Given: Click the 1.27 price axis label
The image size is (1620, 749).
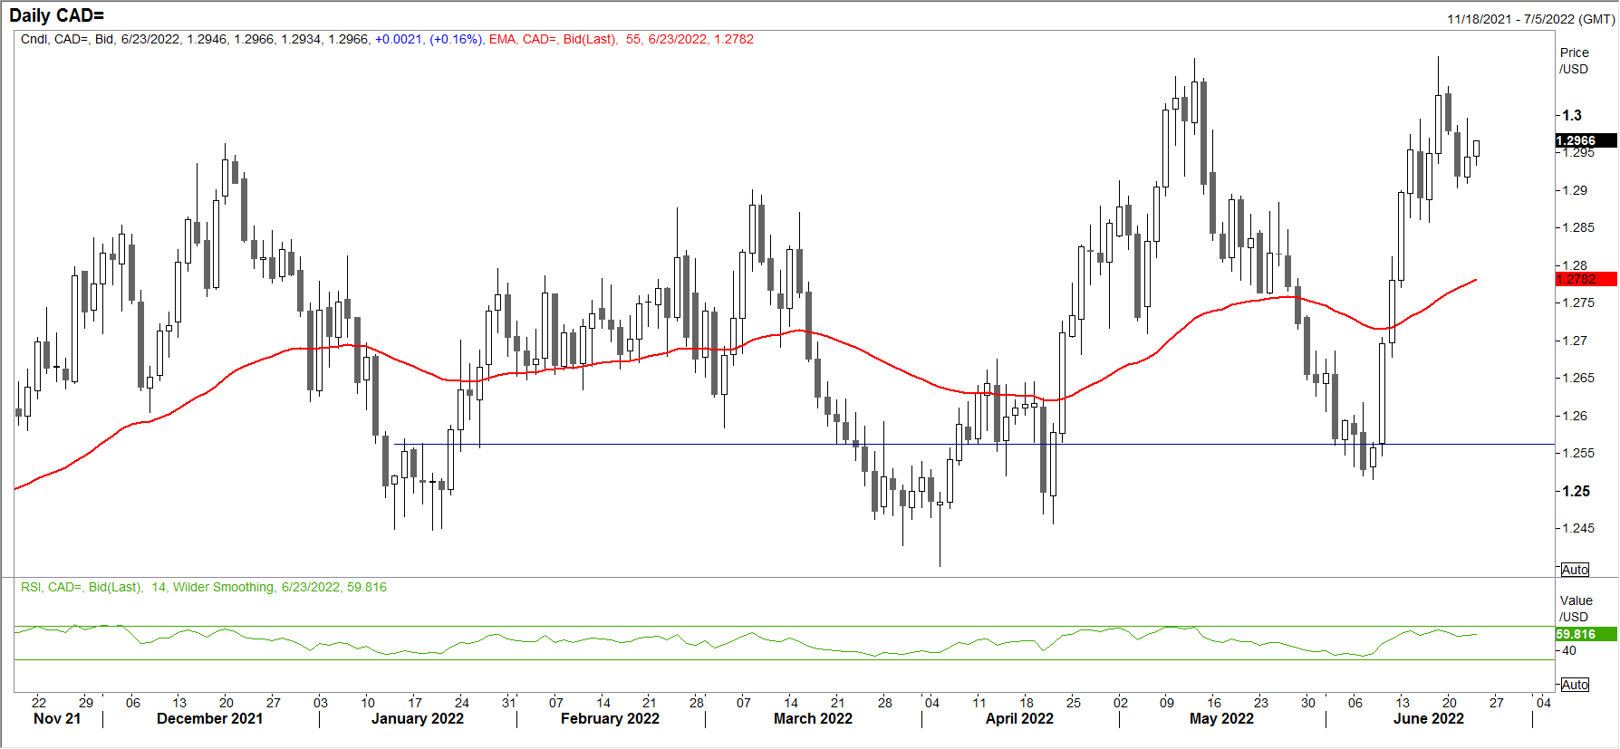Looking at the screenshot, I should 1575,341.
